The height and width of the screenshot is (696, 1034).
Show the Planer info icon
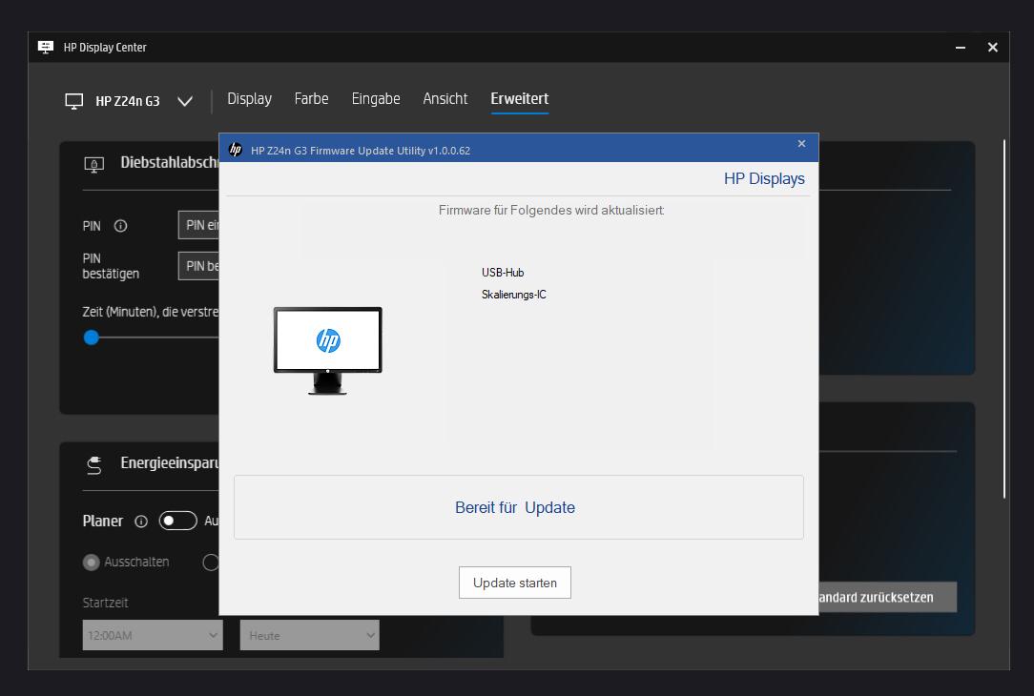[x=141, y=522]
